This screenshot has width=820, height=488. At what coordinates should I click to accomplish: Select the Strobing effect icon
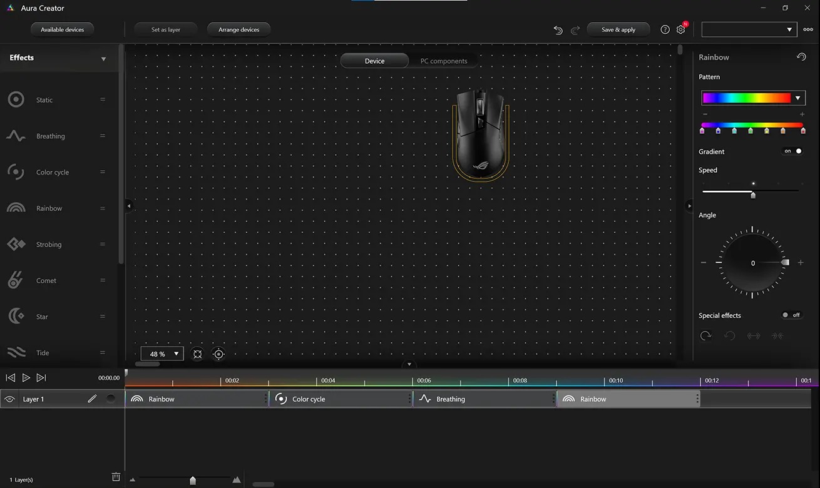[16, 244]
